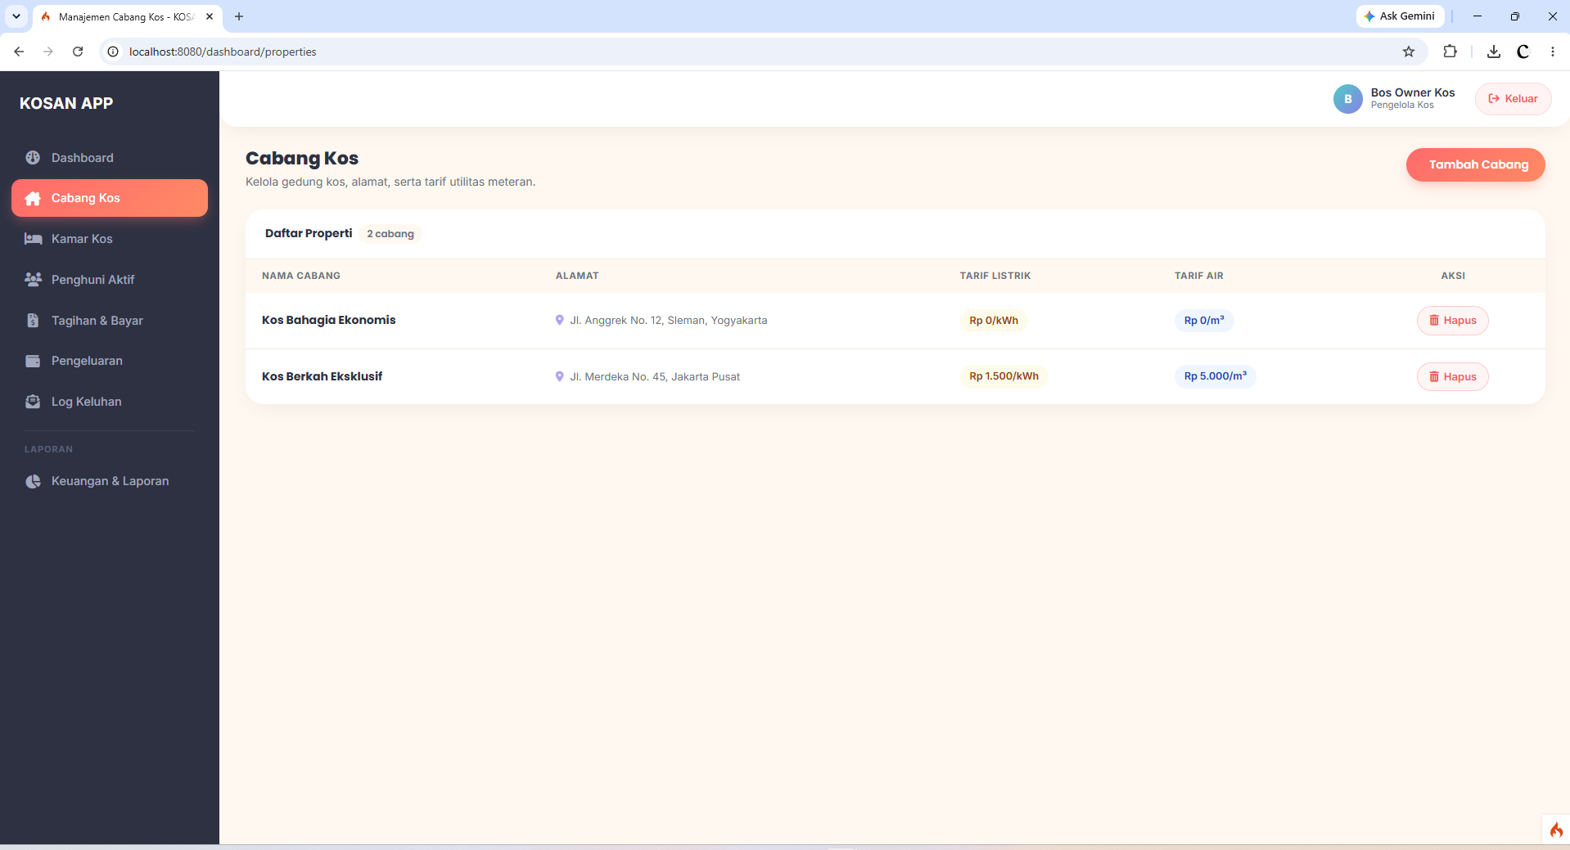1570x850 pixels.
Task: Click the flame debug icon at bottom right
Action: pyautogui.click(x=1556, y=830)
